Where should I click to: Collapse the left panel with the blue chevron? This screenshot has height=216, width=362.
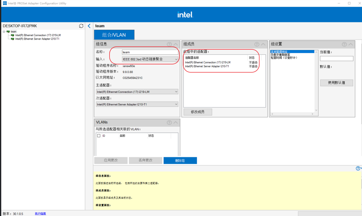pyautogui.click(x=89, y=26)
